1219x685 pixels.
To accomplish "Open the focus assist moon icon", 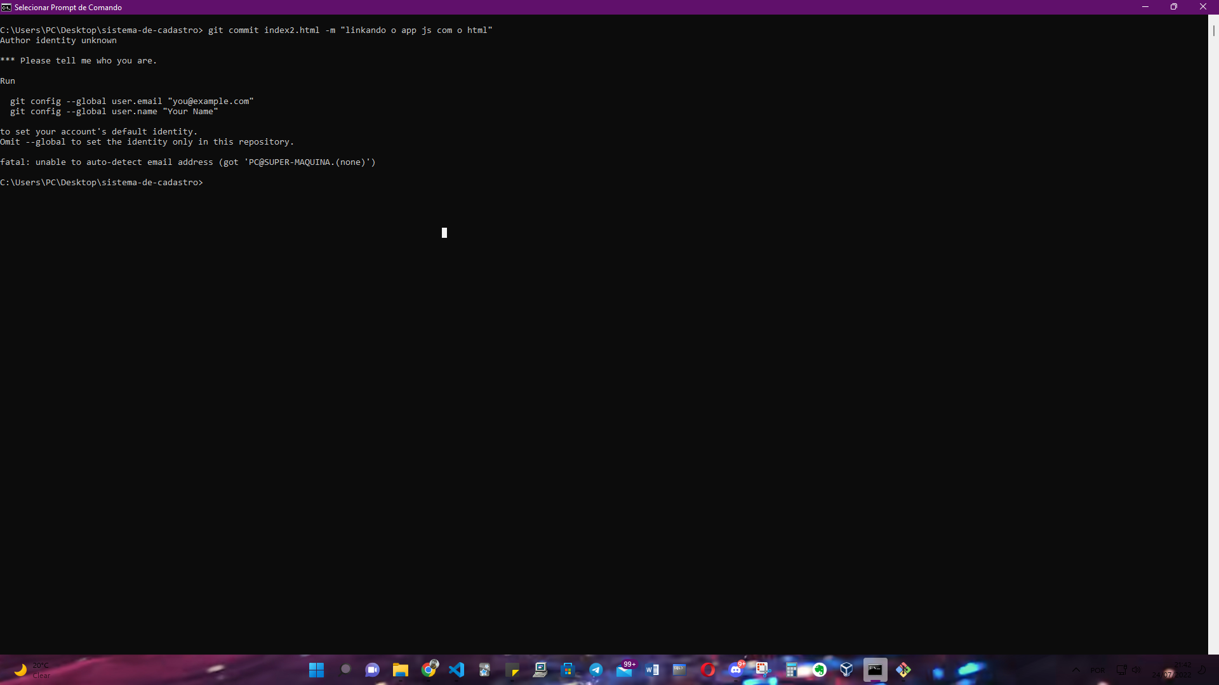I will coord(1202,670).
